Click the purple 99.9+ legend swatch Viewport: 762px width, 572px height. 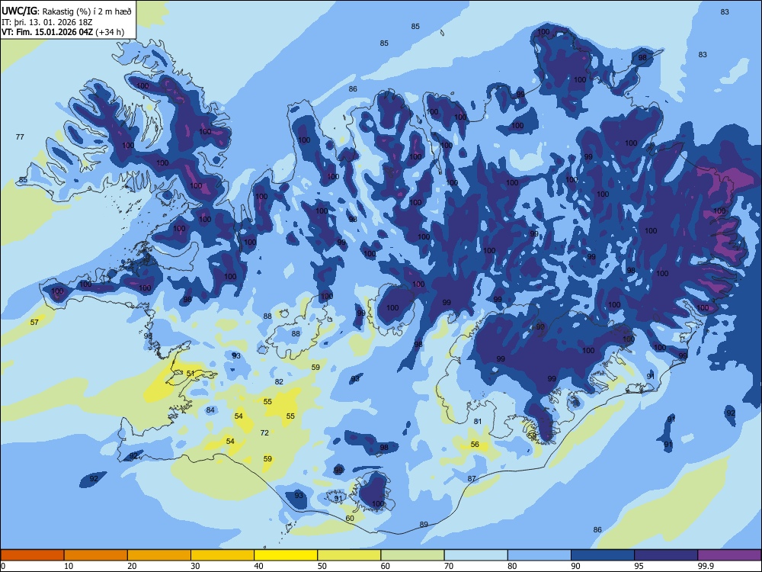(729, 555)
